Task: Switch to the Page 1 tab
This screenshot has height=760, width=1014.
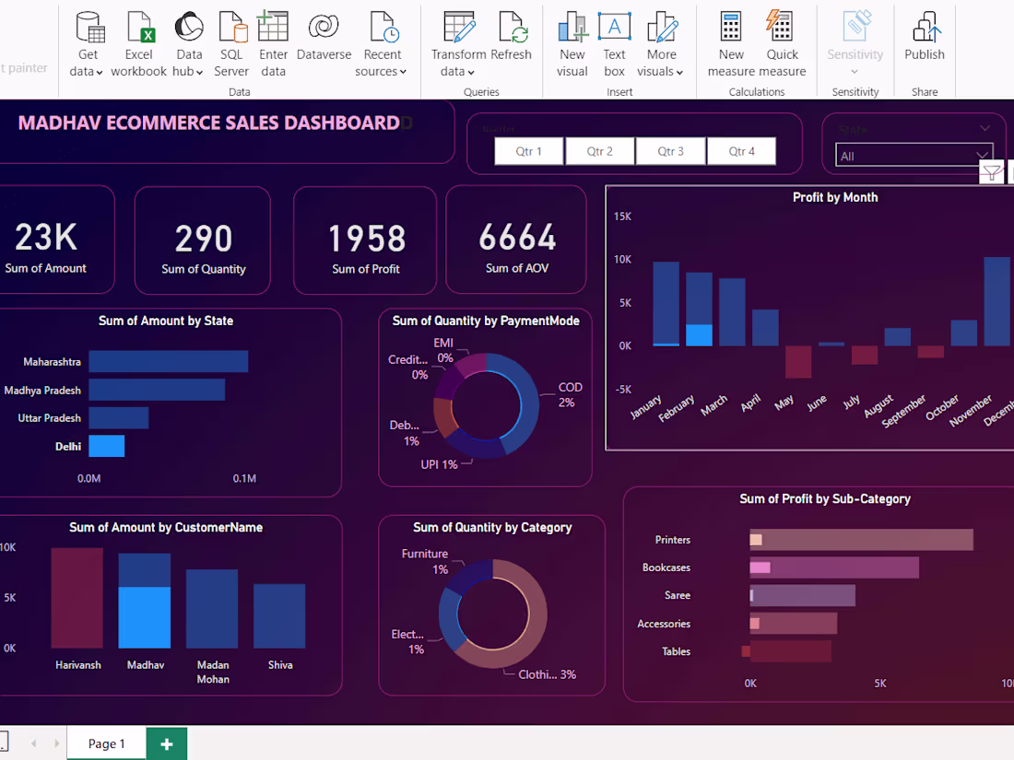Action: click(106, 743)
